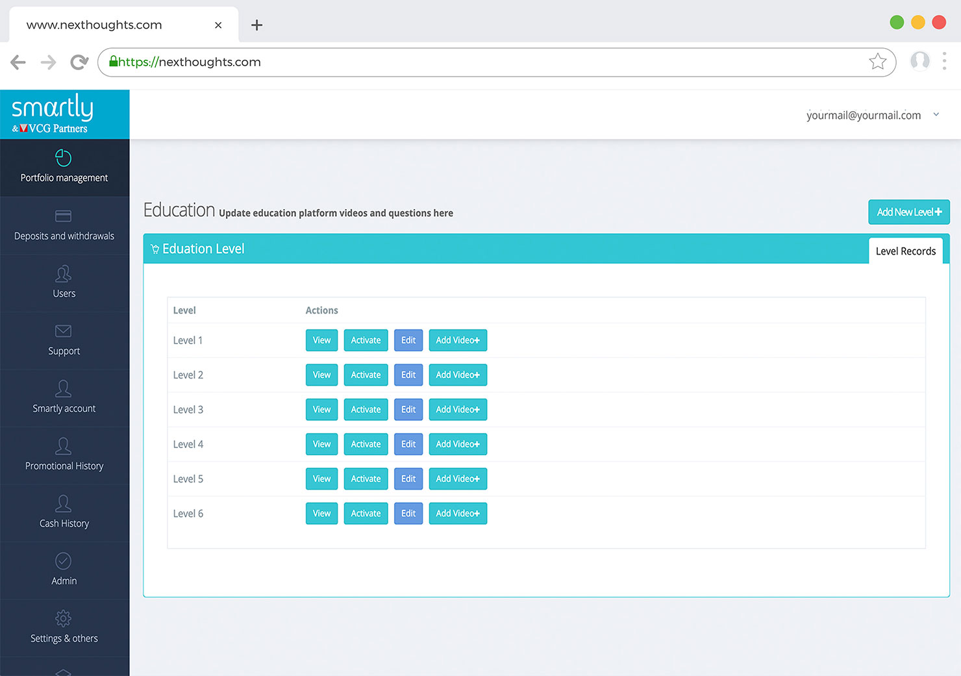Add Video to Level 5
Viewport: 961px width, 676px height.
[x=458, y=479]
